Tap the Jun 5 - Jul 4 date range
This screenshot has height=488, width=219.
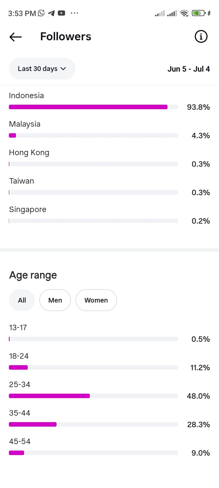189,69
